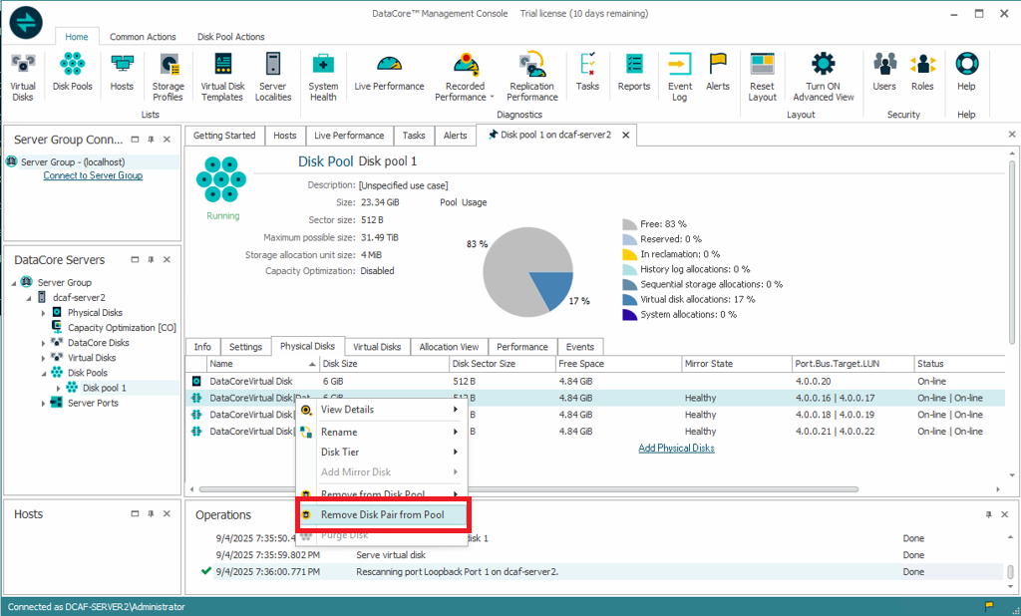Click Connect to Server Group link
1021x616 pixels.
93,176
